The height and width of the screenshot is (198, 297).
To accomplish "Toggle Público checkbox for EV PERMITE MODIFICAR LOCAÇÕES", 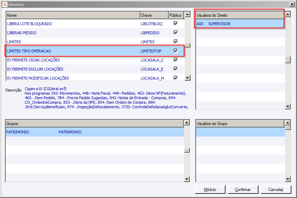I will coord(176,78).
